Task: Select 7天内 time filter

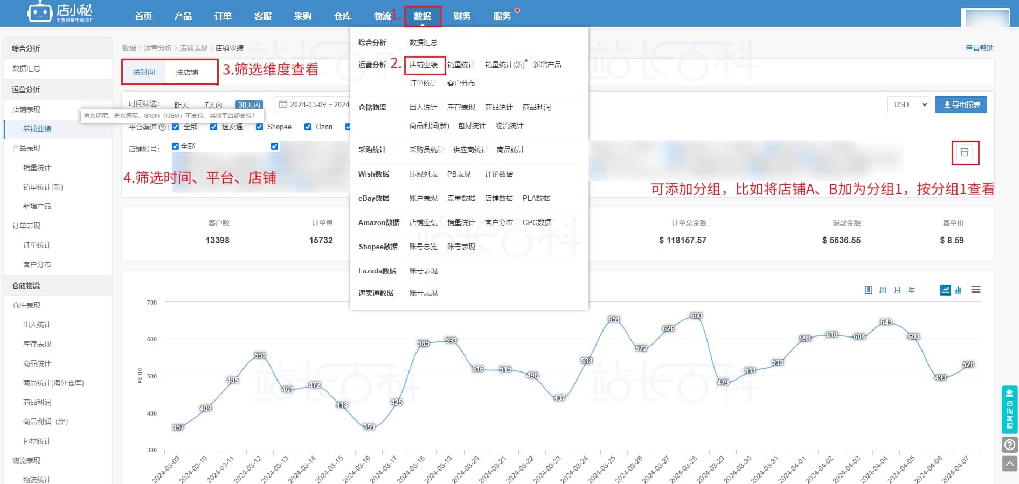Action: 213,105
